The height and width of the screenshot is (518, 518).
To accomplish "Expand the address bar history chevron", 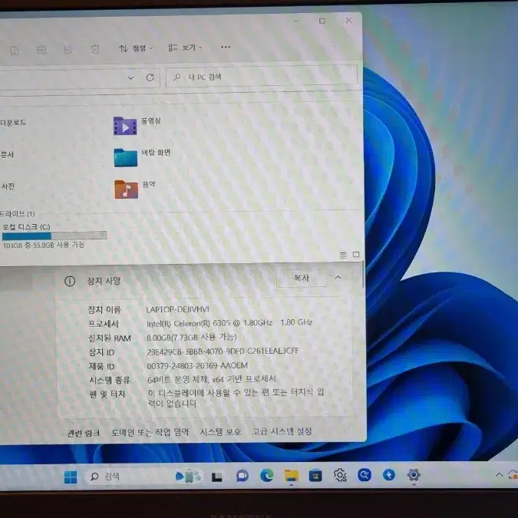I will 131,78.
